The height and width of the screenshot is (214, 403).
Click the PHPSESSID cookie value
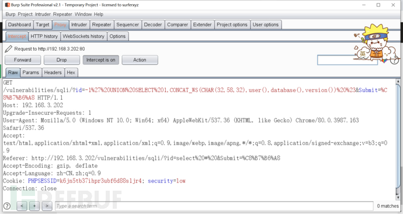[100, 181]
